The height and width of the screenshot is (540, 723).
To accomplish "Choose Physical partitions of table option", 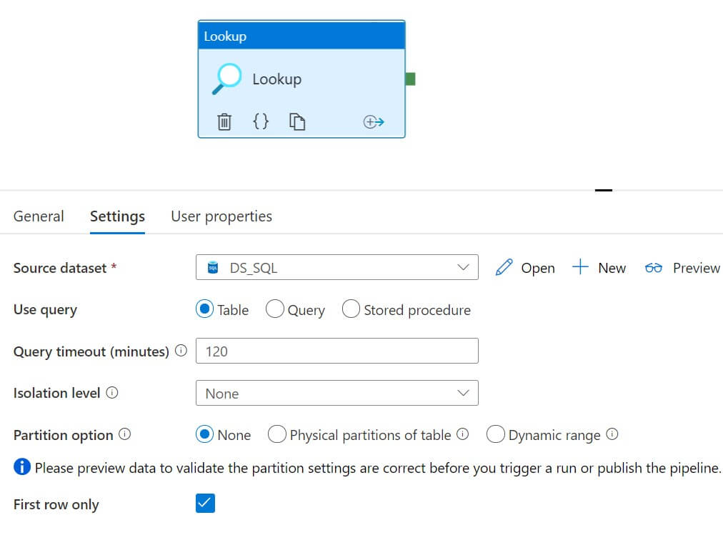I will (x=277, y=434).
